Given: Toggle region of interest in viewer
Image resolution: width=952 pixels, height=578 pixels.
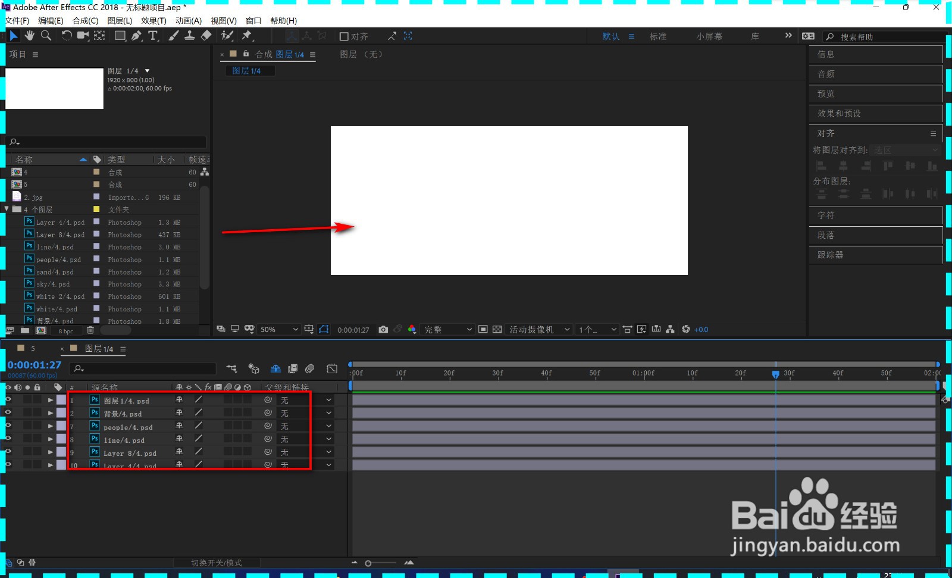Looking at the screenshot, I should (483, 329).
